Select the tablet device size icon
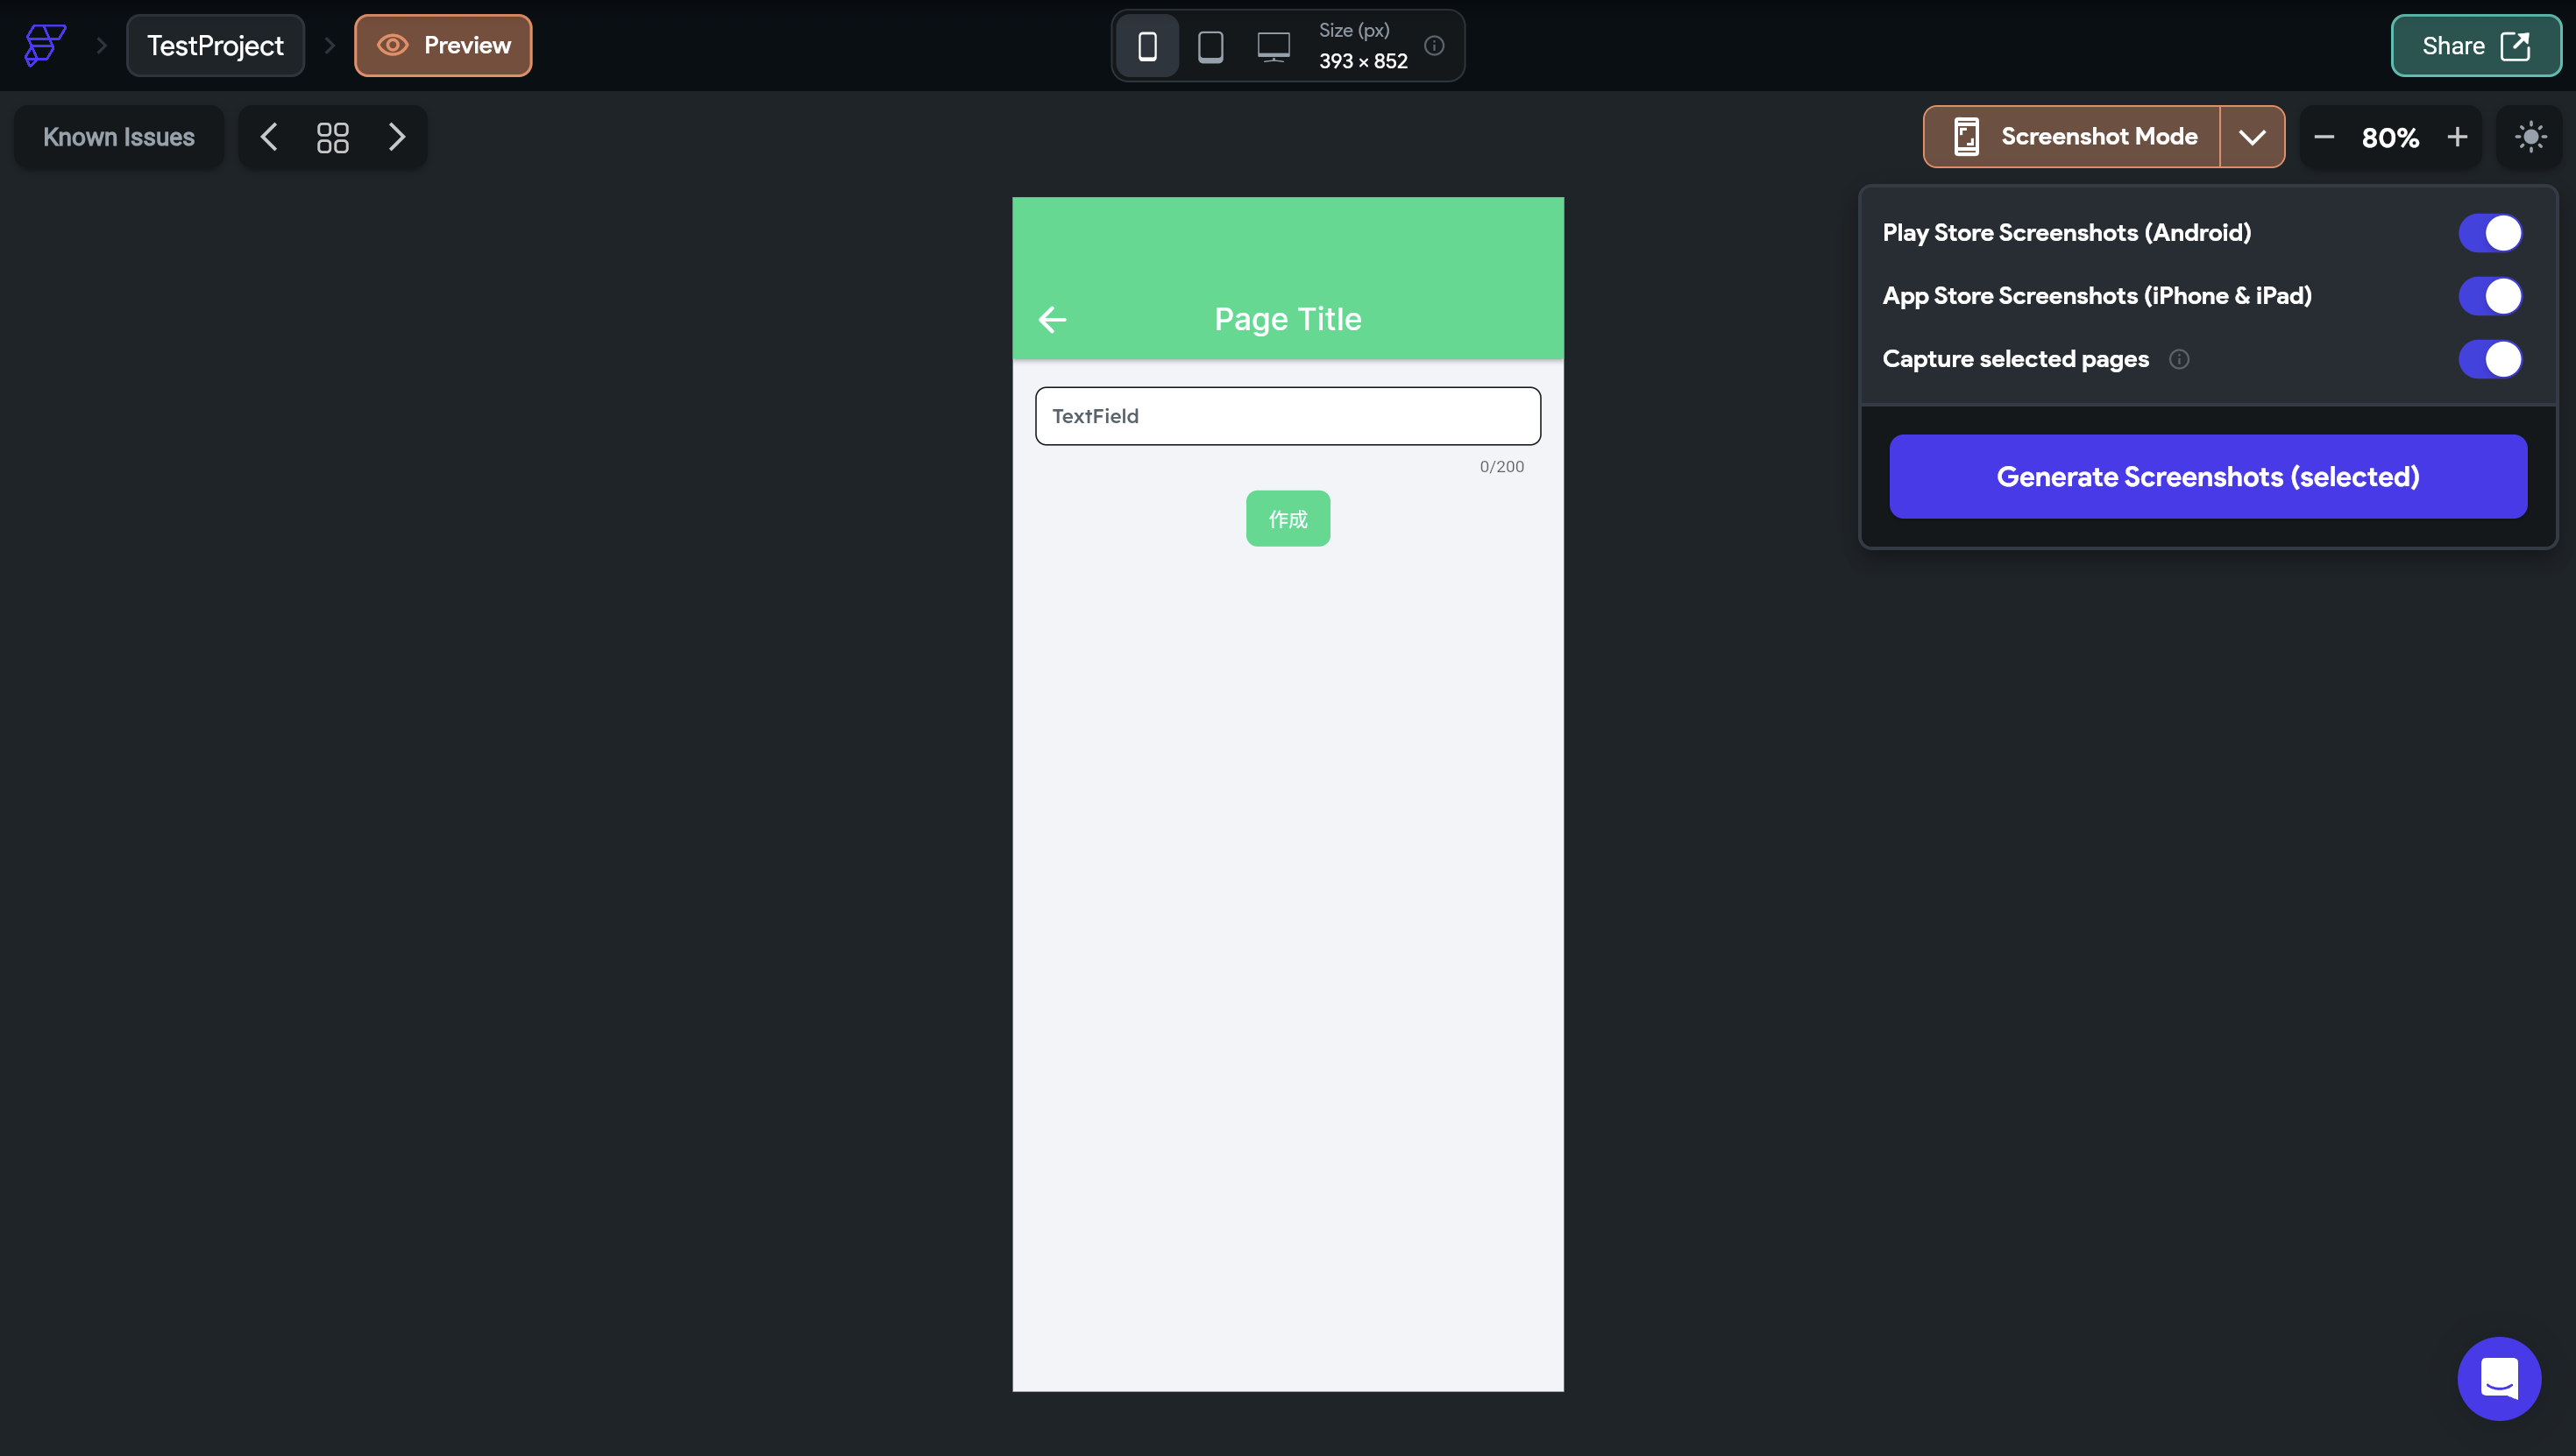This screenshot has height=1456, width=2576. tap(1210, 46)
